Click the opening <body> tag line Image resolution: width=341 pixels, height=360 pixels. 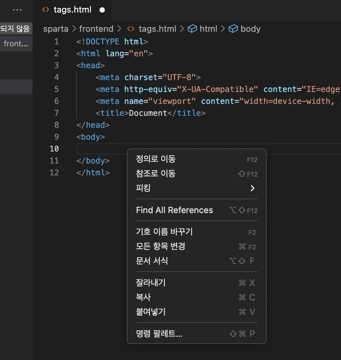tap(91, 137)
